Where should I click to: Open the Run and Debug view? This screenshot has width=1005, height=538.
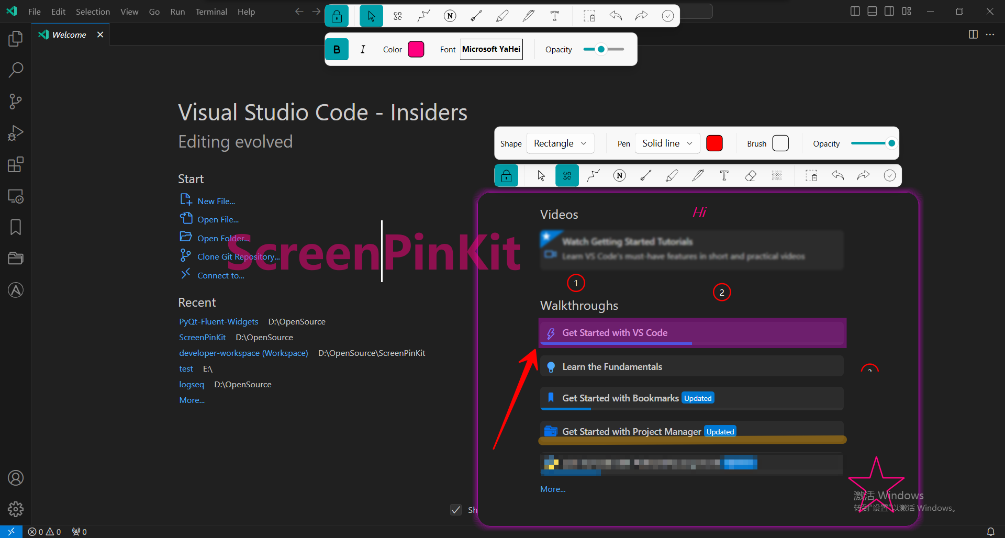[x=16, y=133]
